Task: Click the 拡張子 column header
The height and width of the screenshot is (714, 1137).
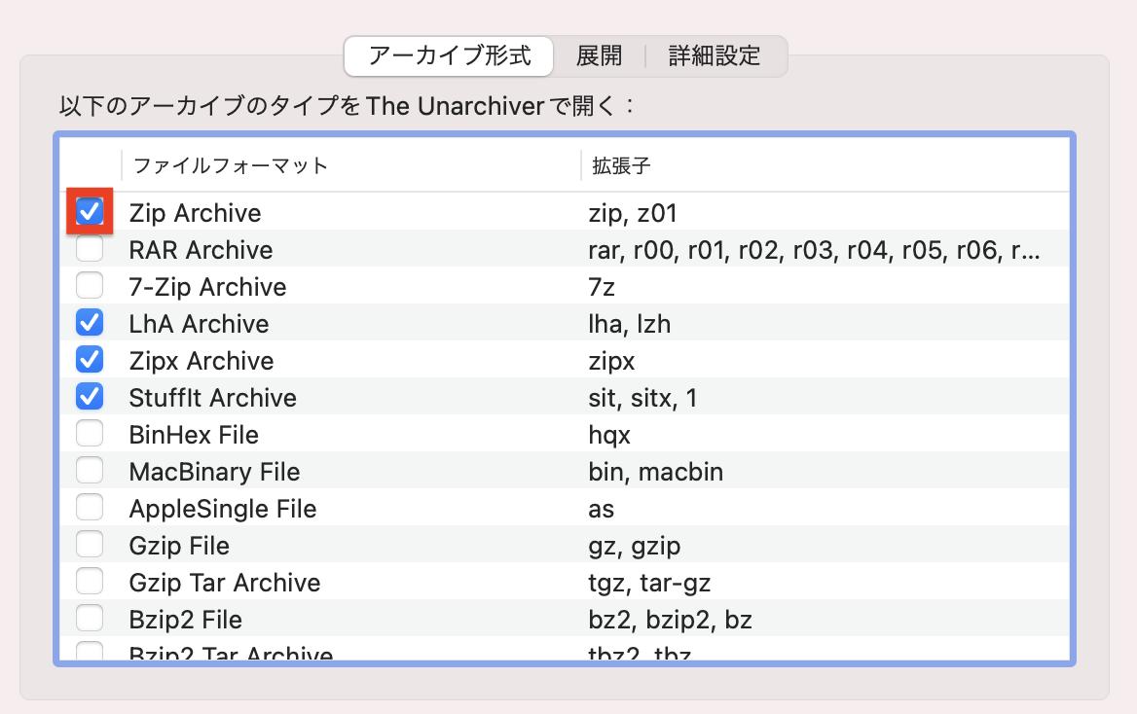Action: point(621,166)
